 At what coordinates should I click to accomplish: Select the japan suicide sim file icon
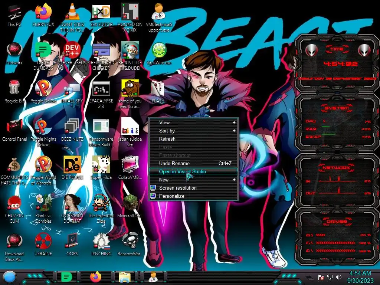(x=130, y=132)
